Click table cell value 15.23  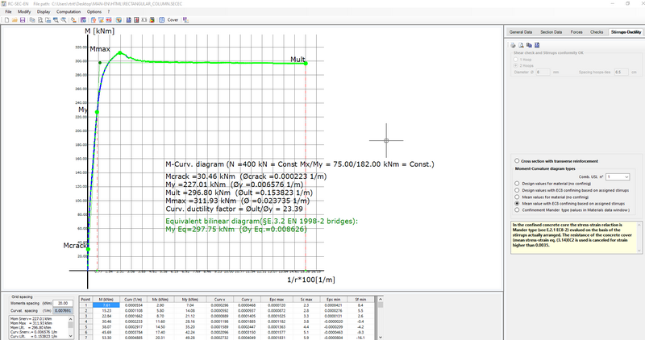pyautogui.click(x=106, y=310)
